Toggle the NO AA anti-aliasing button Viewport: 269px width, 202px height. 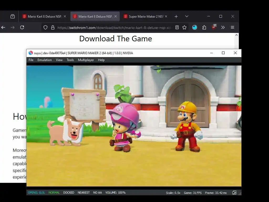tap(97, 193)
